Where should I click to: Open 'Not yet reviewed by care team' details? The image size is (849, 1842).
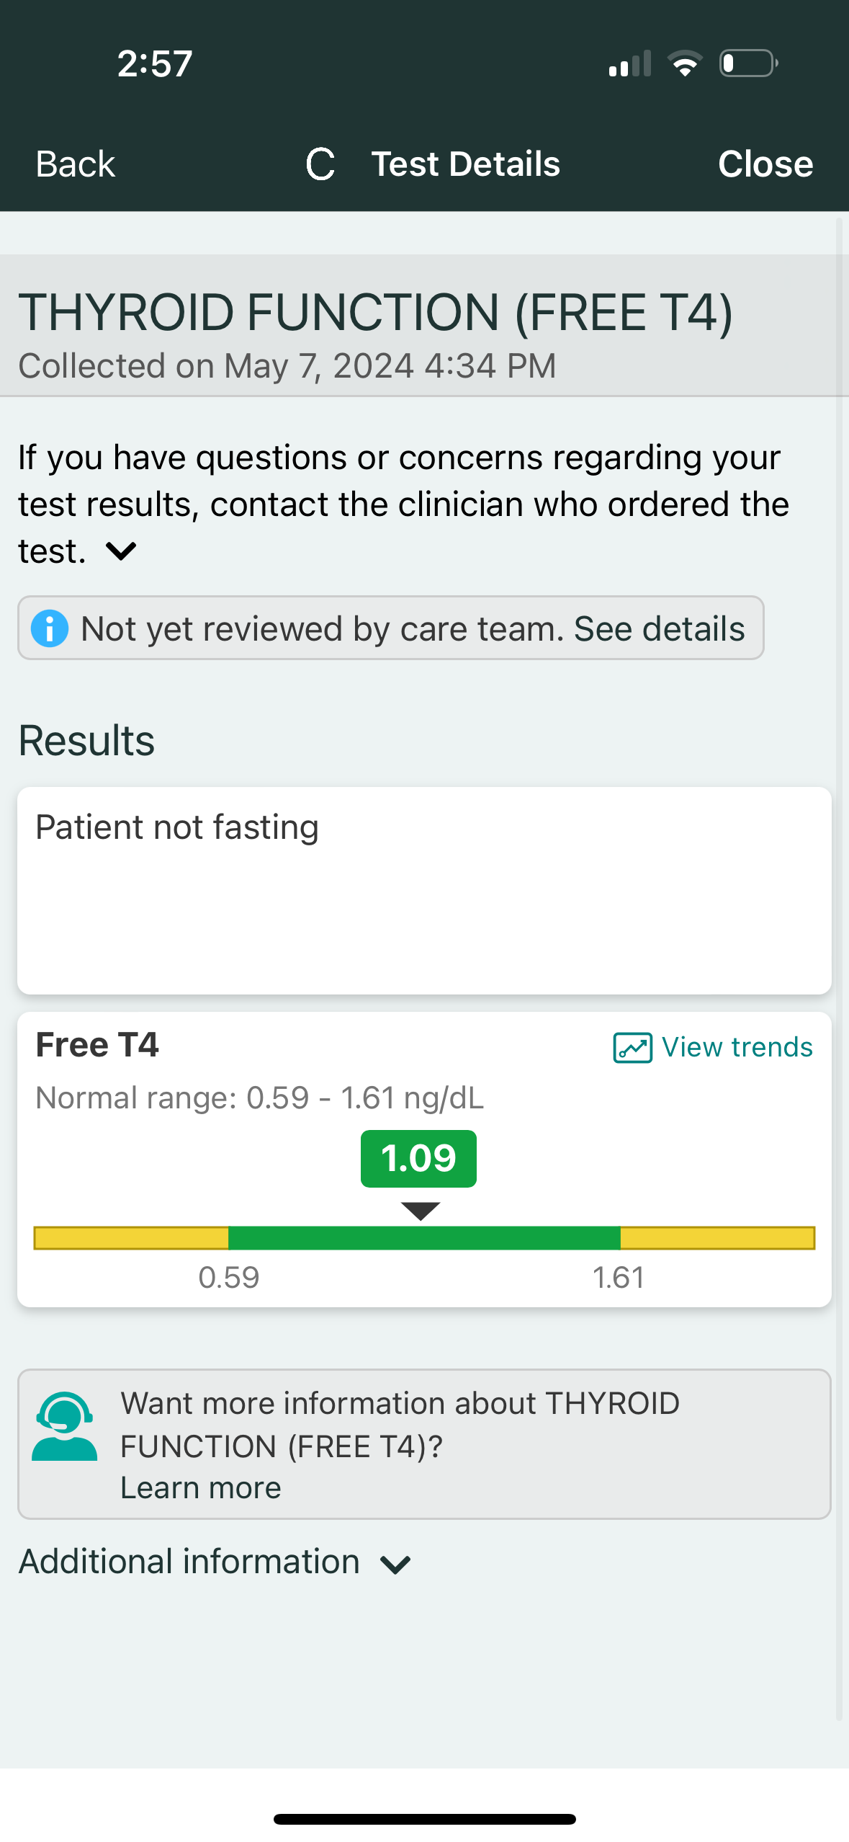pos(412,628)
